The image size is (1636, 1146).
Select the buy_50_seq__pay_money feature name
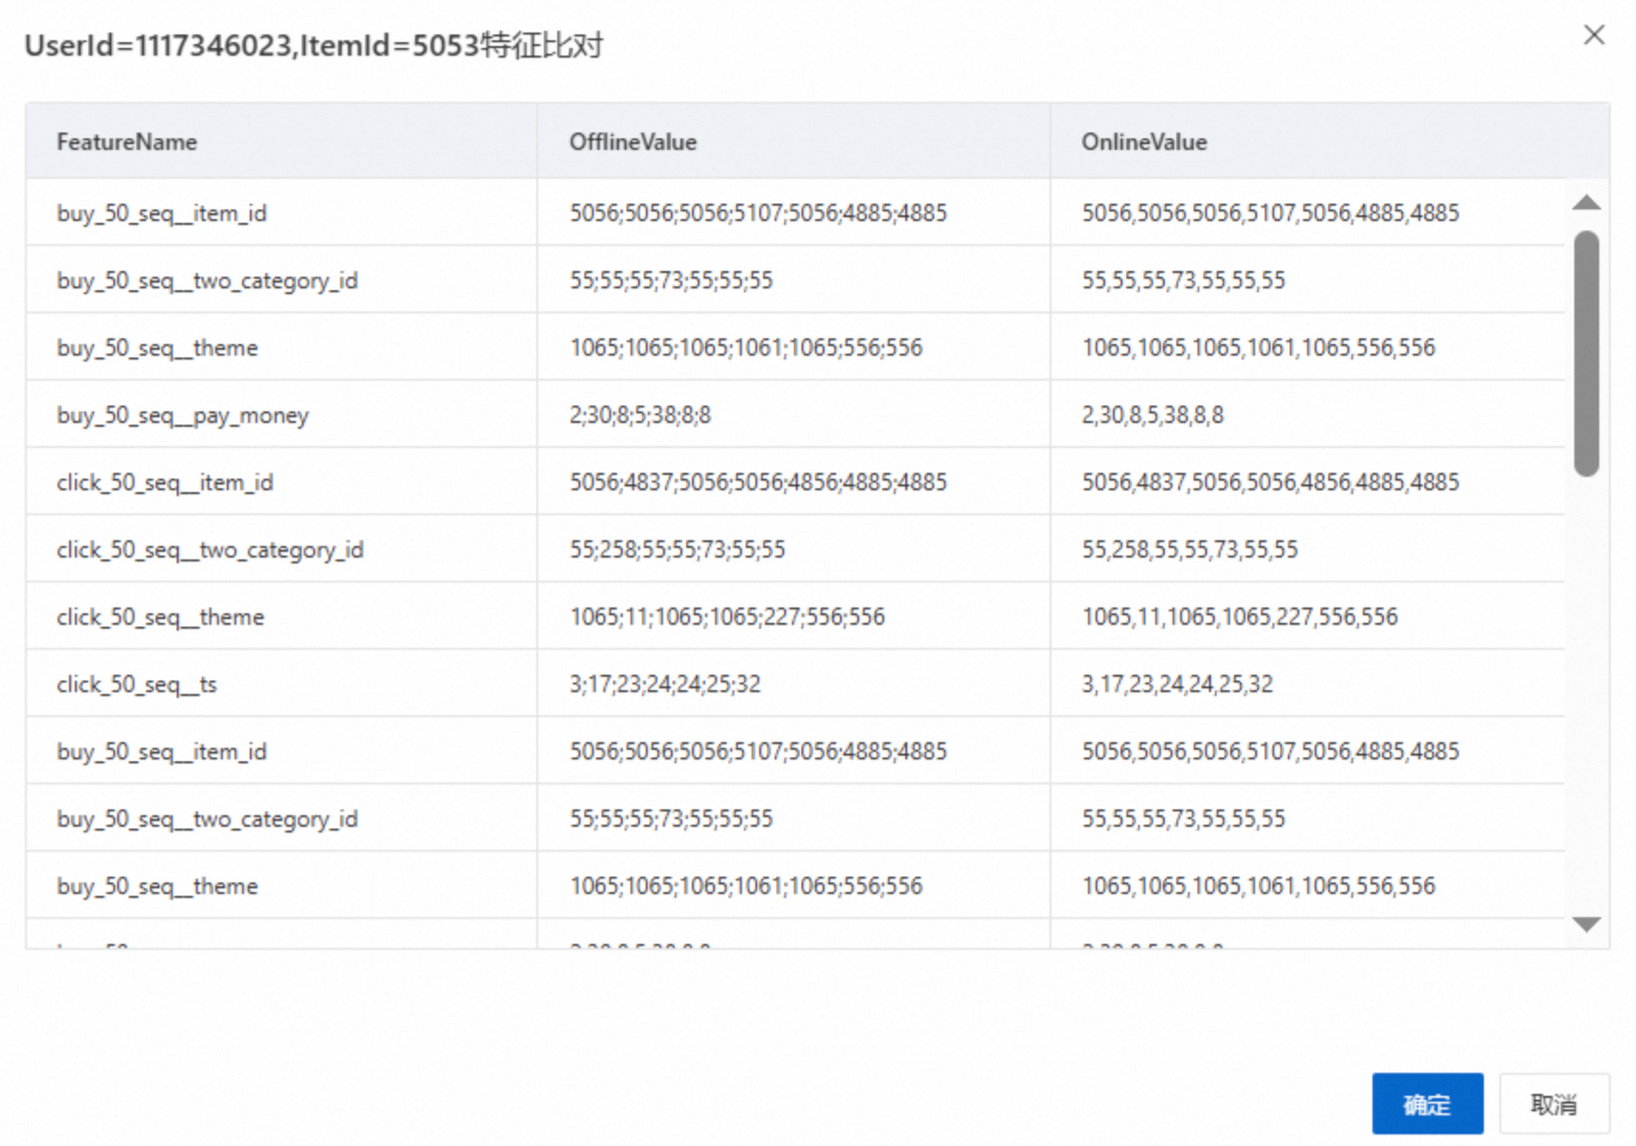coord(183,415)
